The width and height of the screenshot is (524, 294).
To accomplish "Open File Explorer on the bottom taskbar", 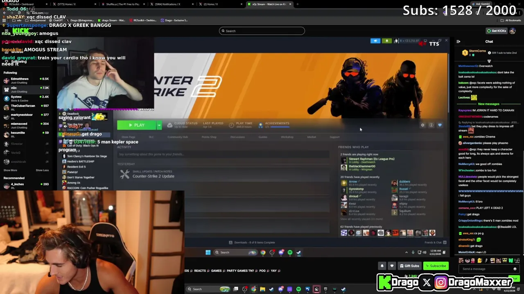I will point(262,289).
